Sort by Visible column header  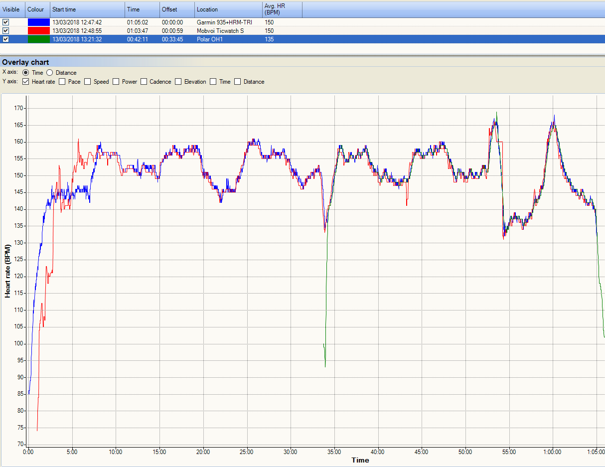point(12,9)
